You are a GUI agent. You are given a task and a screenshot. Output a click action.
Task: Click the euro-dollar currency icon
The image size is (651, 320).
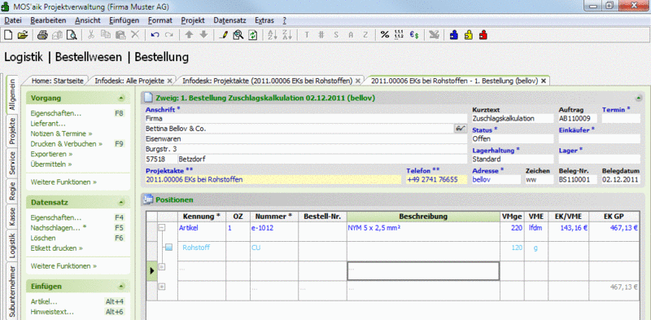pyautogui.click(x=414, y=35)
